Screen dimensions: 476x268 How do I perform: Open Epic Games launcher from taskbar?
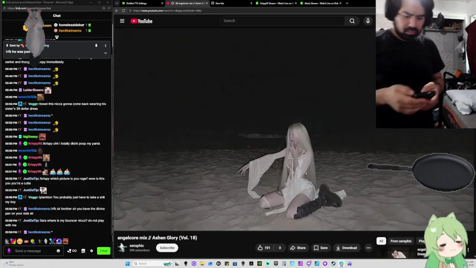coord(276,264)
